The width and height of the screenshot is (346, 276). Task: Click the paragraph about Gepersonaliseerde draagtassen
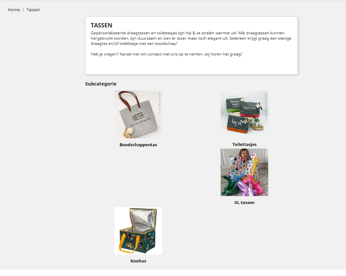click(191, 38)
